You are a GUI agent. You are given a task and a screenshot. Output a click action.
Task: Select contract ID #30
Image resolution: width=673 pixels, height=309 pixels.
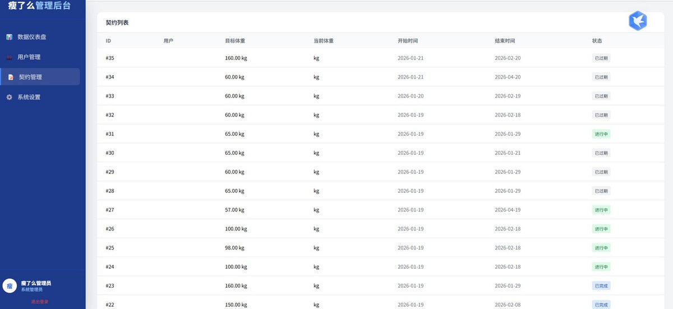point(110,153)
